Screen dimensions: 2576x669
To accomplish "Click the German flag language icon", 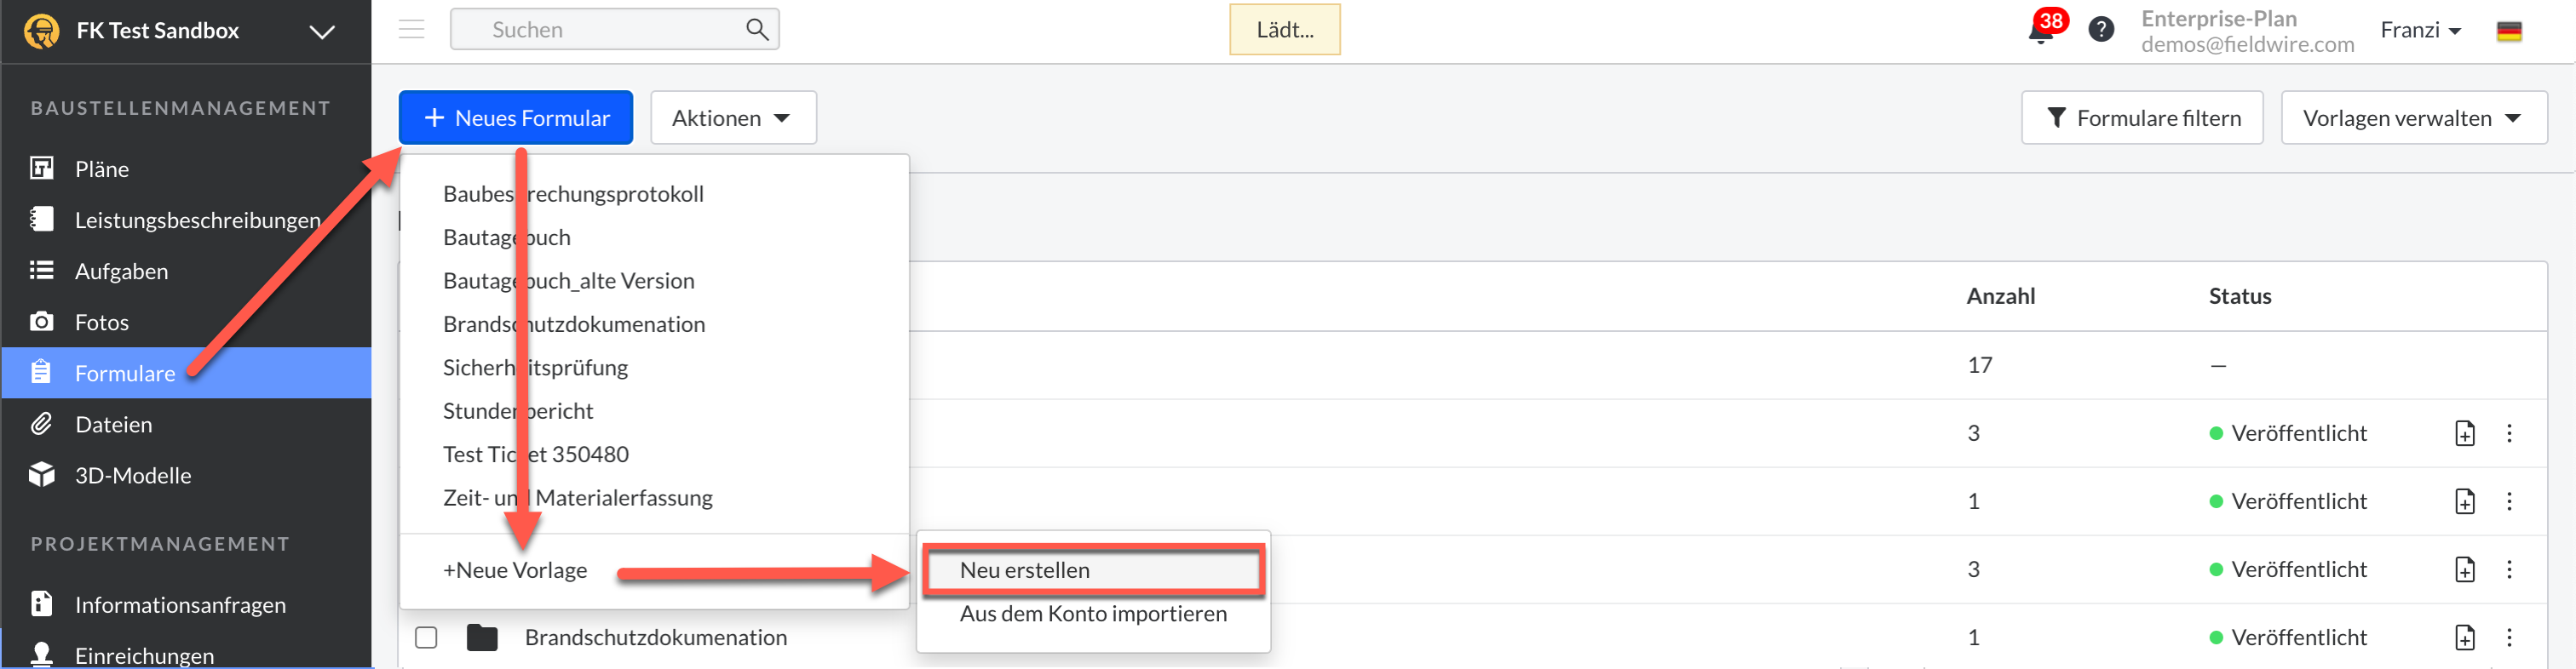I will click(2508, 31).
